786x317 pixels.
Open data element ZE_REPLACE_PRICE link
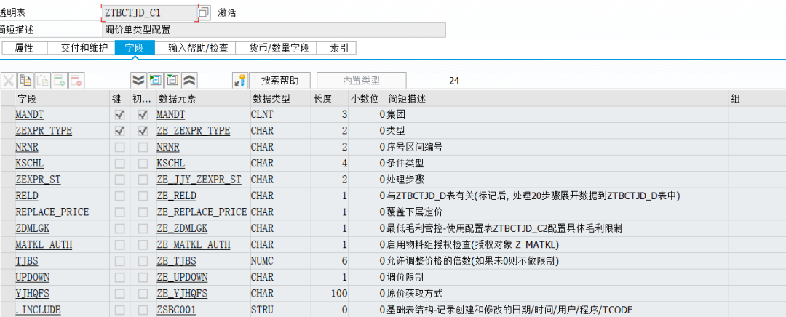pyautogui.click(x=202, y=212)
